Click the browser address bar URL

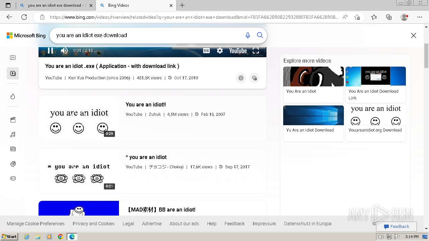(194, 17)
